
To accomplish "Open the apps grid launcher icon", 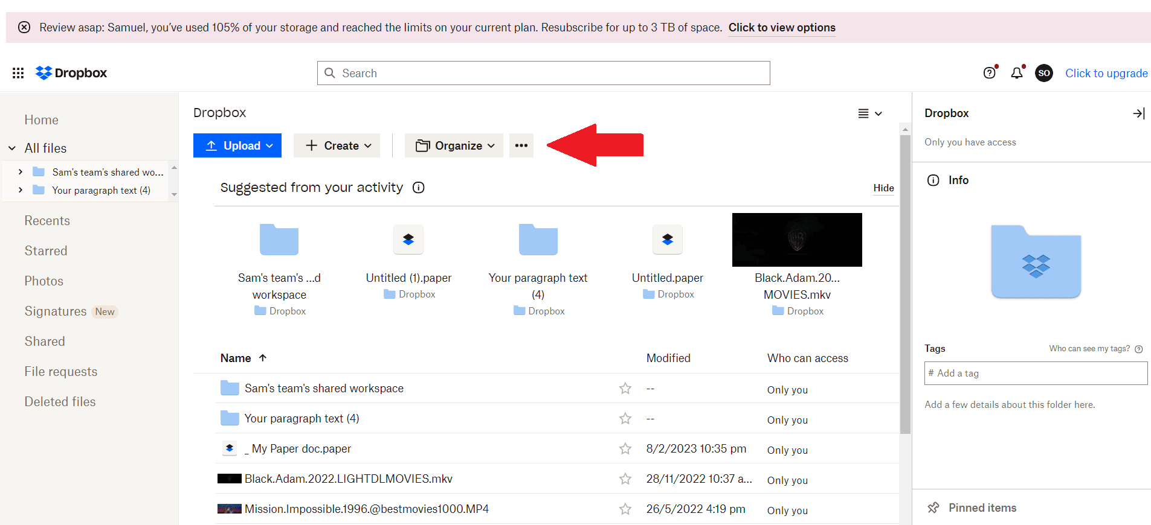I will tap(18, 73).
